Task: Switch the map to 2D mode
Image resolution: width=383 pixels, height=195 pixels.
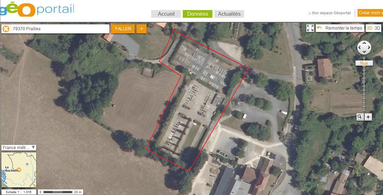Action: click(369, 28)
